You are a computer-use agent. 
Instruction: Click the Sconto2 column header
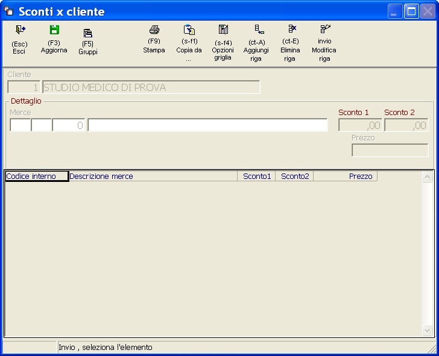click(x=294, y=176)
